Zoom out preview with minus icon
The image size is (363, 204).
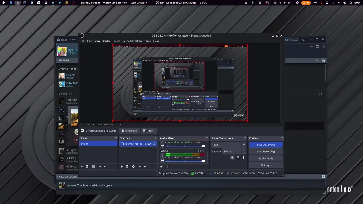coord(81,124)
